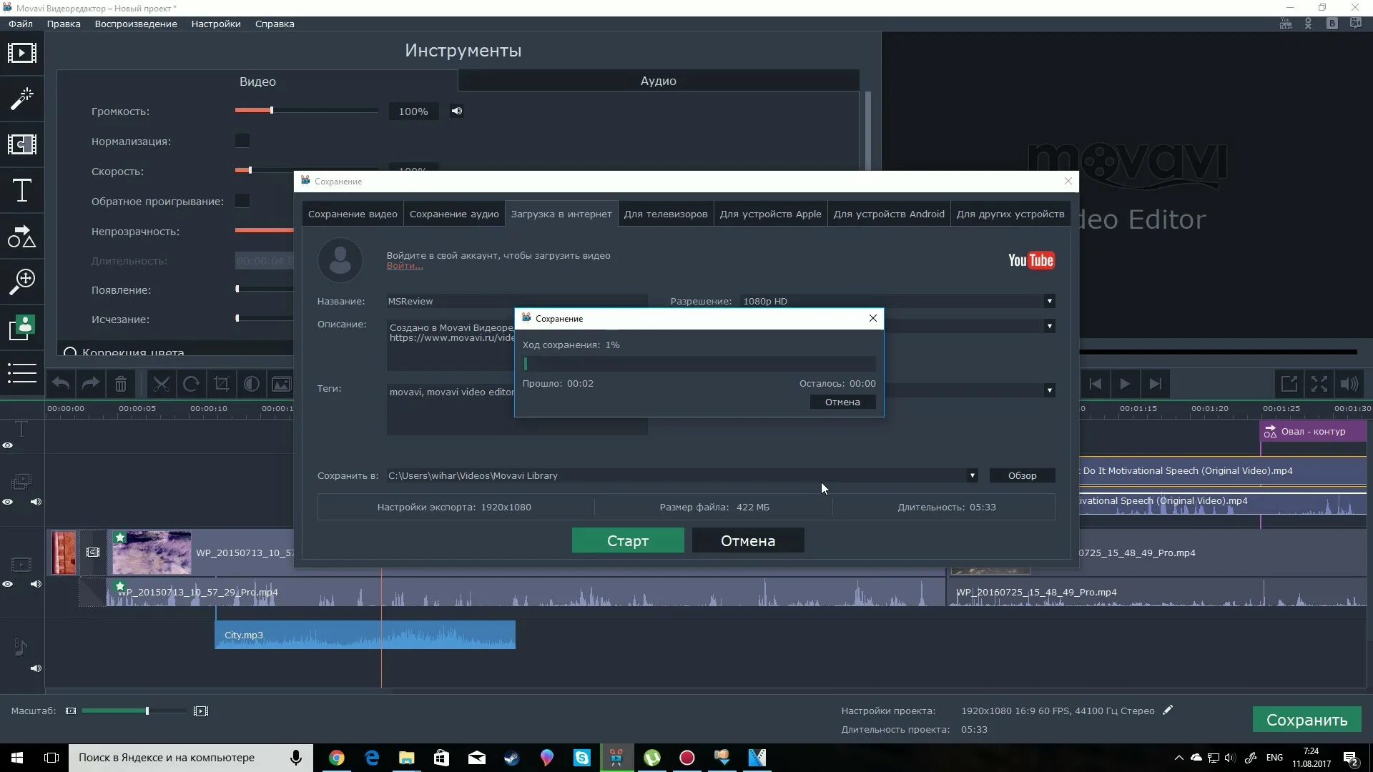Open the Файл menu
This screenshot has height=772, width=1373.
pyautogui.click(x=21, y=24)
